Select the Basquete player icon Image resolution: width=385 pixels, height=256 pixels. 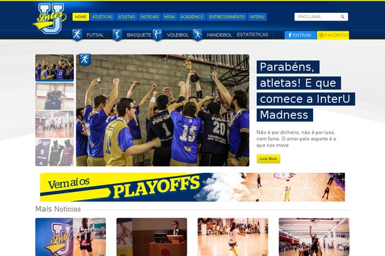pos(117,35)
